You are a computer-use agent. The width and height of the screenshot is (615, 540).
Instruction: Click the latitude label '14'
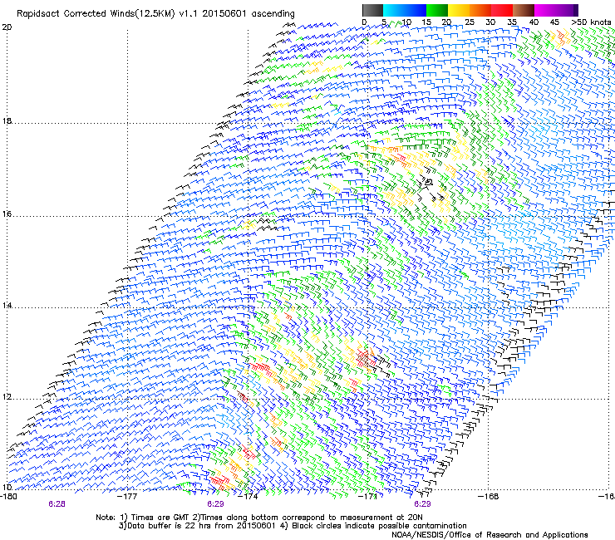[x=7, y=306]
